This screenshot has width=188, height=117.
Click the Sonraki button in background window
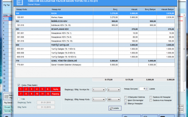click(8, 111)
